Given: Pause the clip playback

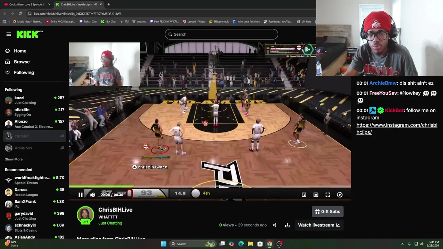Looking at the screenshot, I should click(80, 195).
